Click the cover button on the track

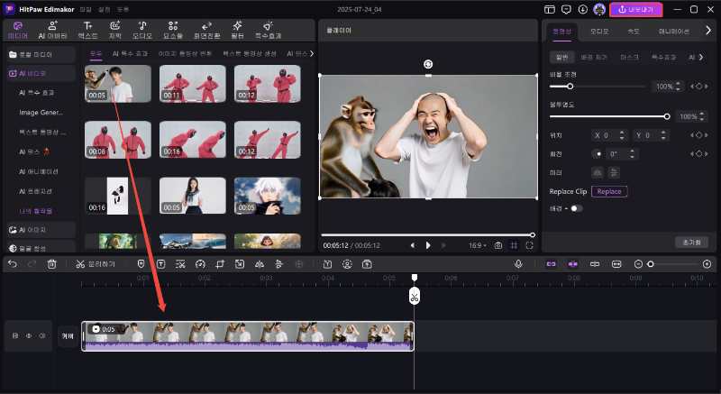tap(68, 336)
